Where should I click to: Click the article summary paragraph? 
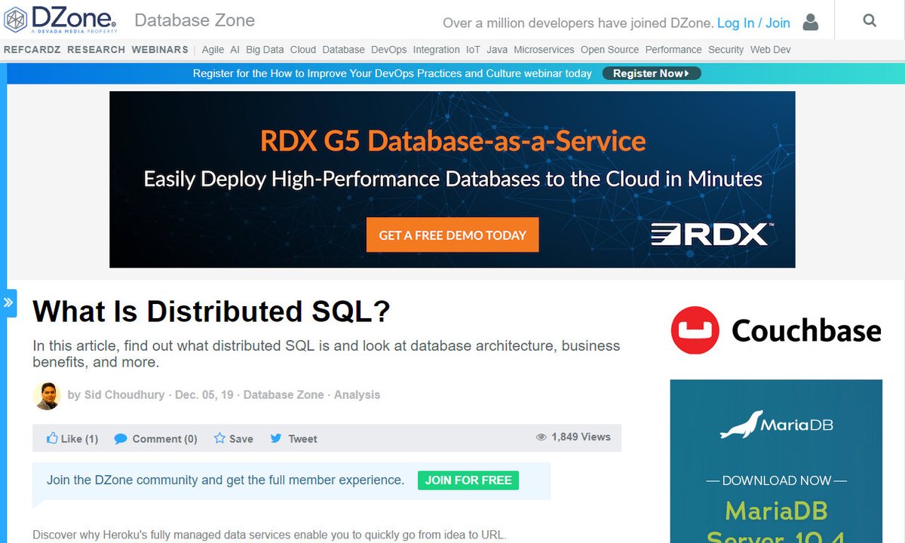coord(327,354)
